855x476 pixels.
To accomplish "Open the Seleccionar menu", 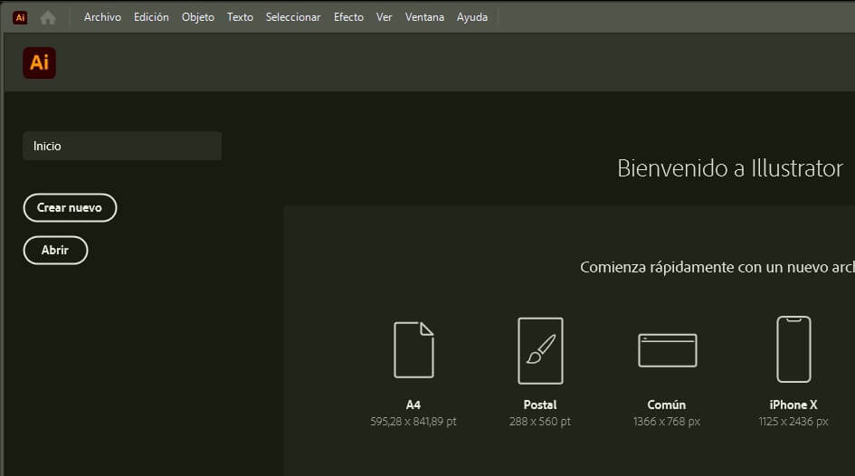I will pos(293,17).
